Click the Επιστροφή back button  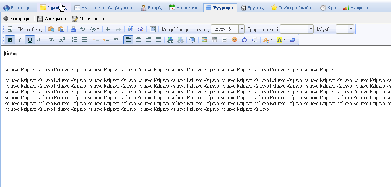coord(17,19)
